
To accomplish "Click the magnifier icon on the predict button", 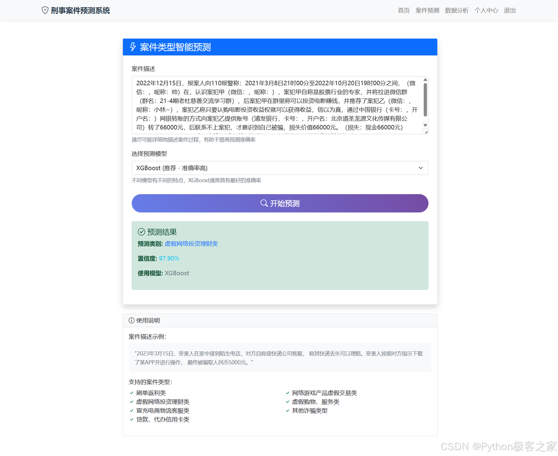I will coord(264,203).
